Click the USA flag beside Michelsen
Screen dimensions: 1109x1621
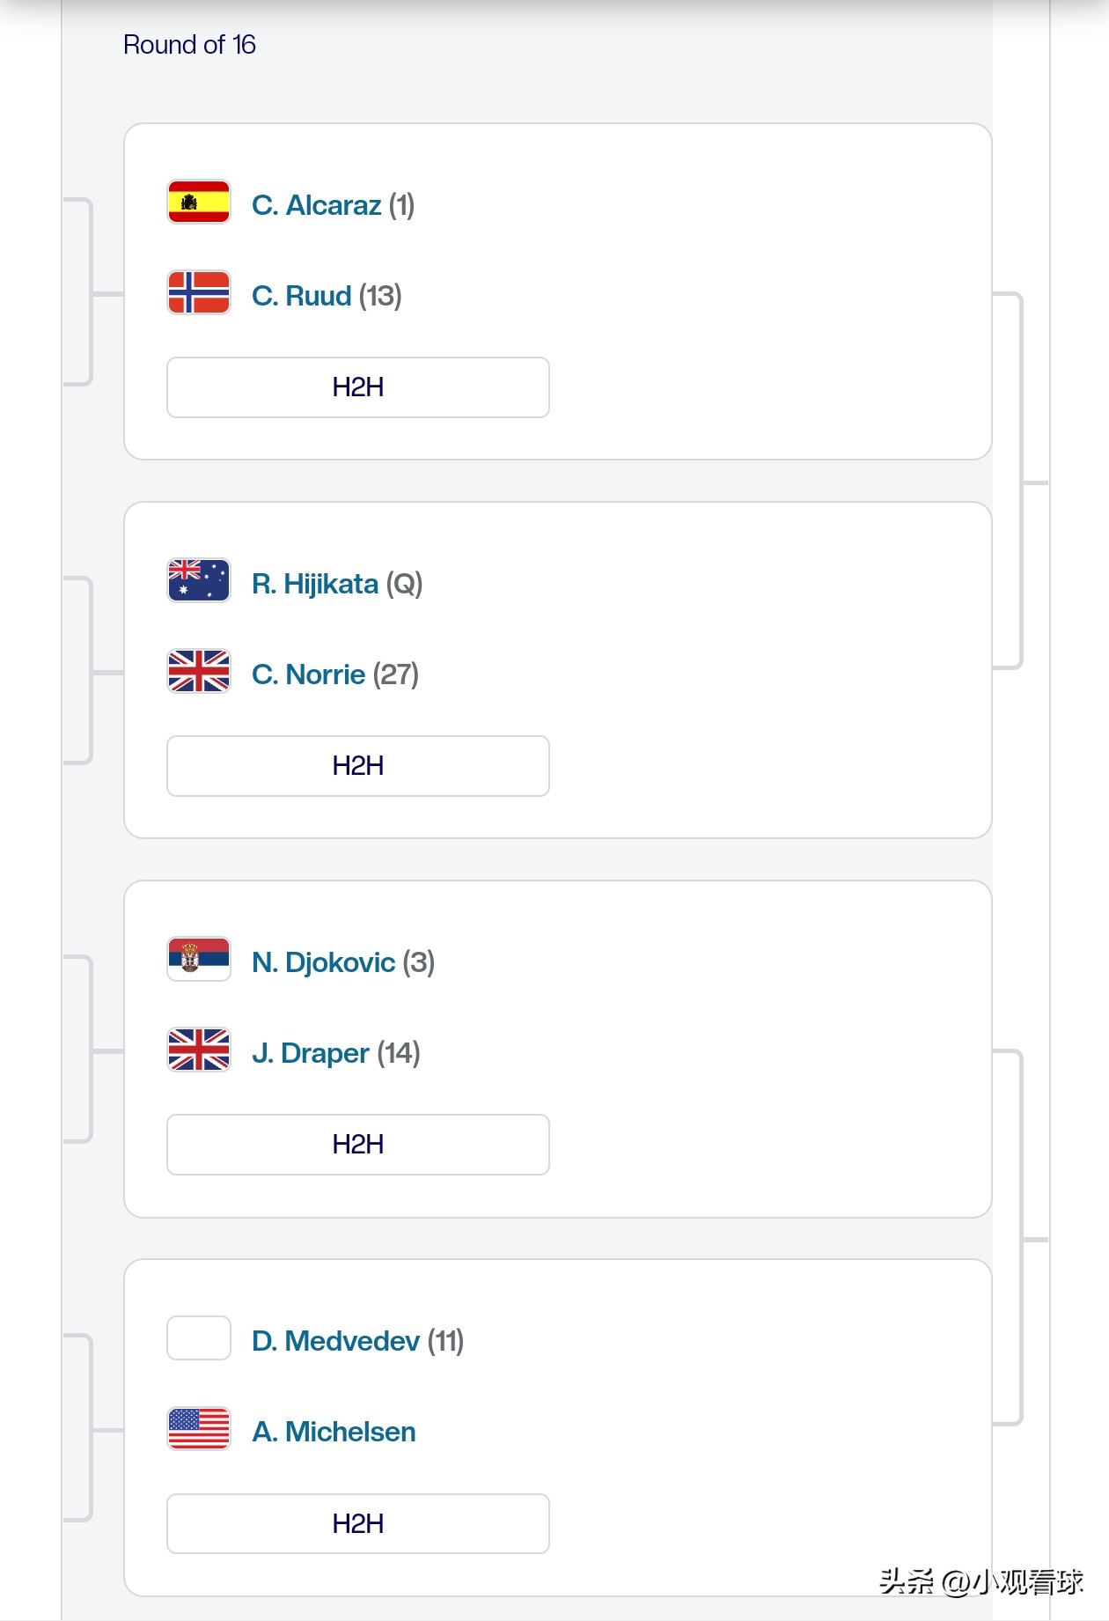point(199,1429)
